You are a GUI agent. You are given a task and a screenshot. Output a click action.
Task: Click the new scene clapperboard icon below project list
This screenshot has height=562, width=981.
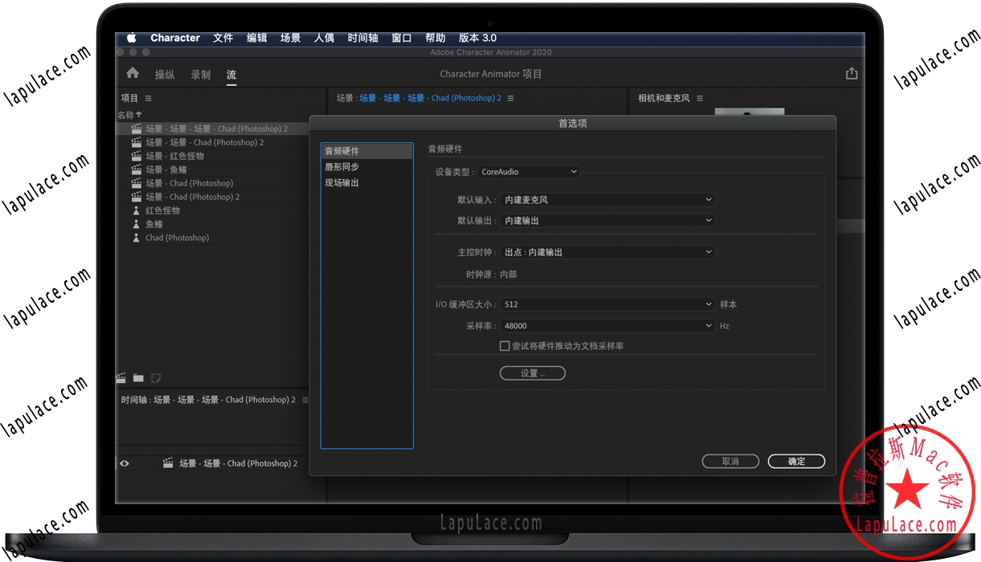pos(120,377)
